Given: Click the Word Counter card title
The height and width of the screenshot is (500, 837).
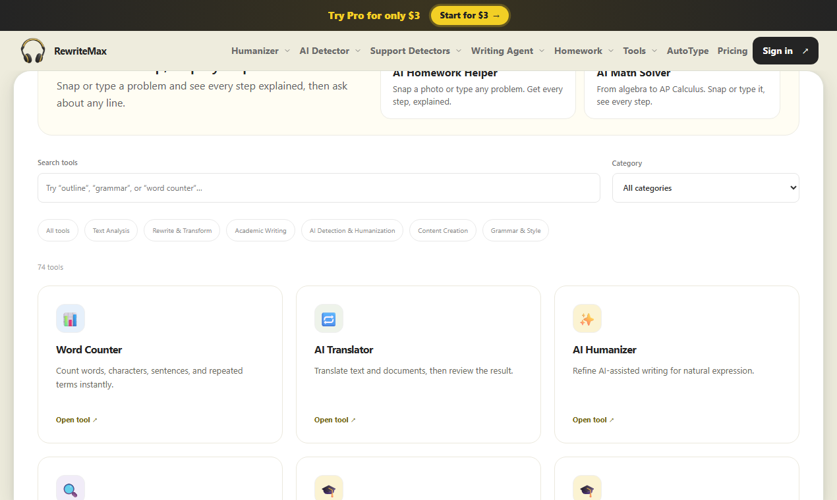Looking at the screenshot, I should tap(89, 349).
